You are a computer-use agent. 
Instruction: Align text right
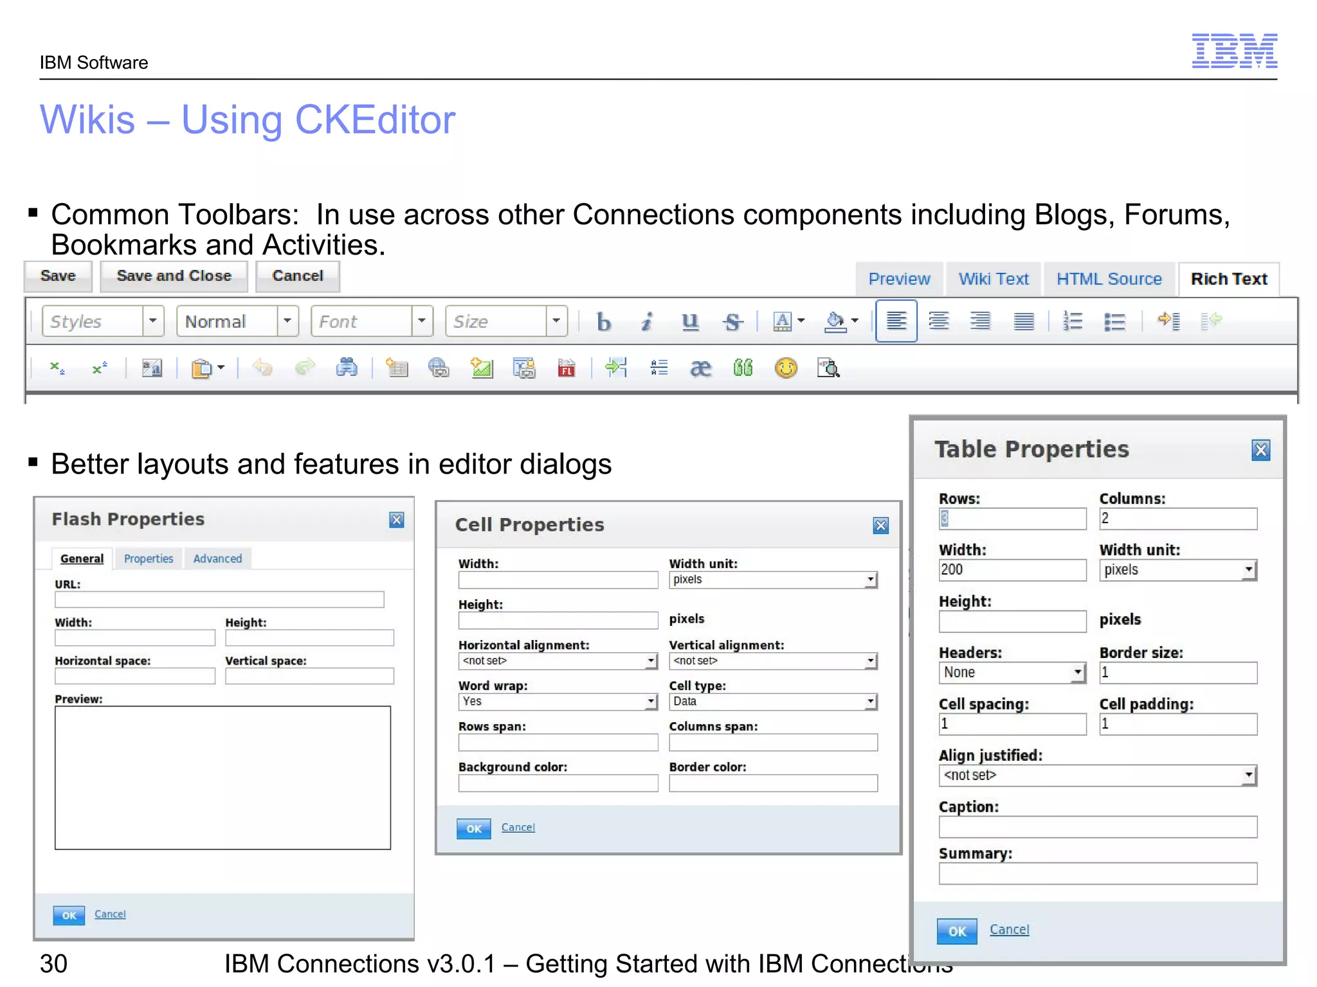(981, 321)
